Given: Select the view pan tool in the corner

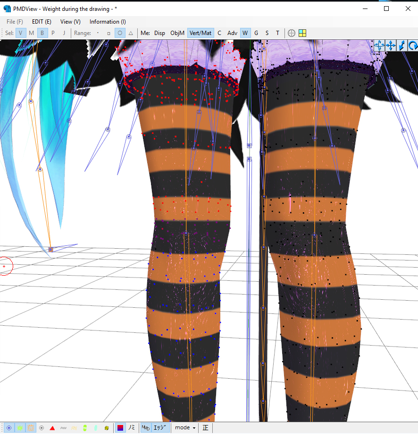Looking at the screenshot, I should (391, 45).
